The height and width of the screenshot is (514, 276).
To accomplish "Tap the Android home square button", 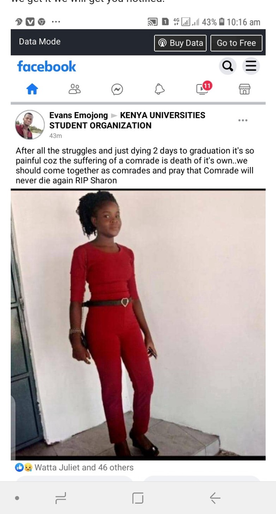I will pos(138,498).
